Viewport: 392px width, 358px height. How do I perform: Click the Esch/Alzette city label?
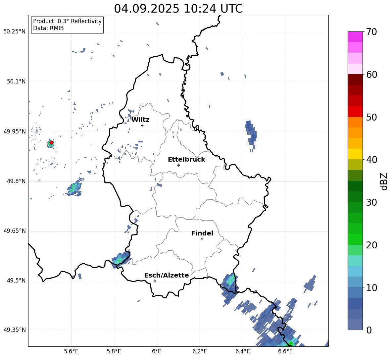[167, 275]
